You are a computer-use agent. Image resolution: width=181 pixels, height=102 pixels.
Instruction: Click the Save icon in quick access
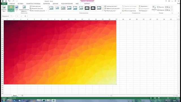[6, 1]
